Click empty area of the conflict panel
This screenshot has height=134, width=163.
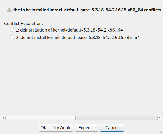[x=81, y=77]
